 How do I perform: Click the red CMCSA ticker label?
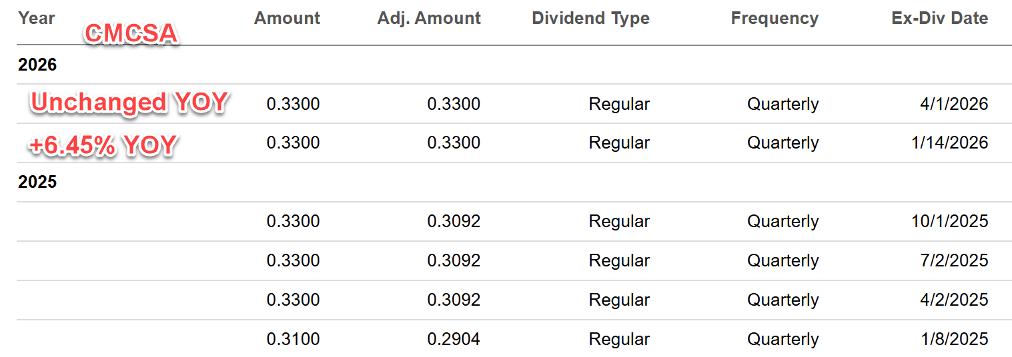[131, 34]
